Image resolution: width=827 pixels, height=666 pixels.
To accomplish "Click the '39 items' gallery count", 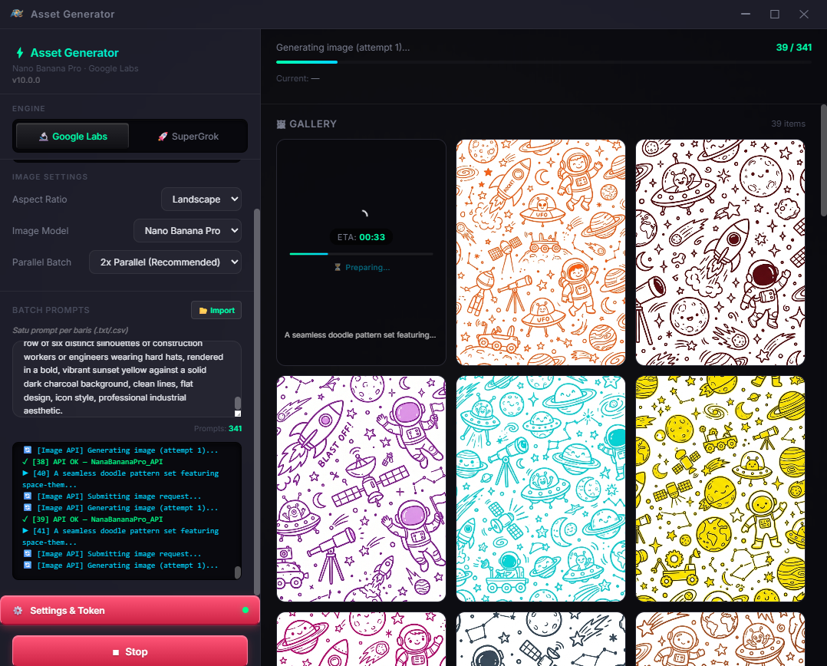I will pos(788,124).
